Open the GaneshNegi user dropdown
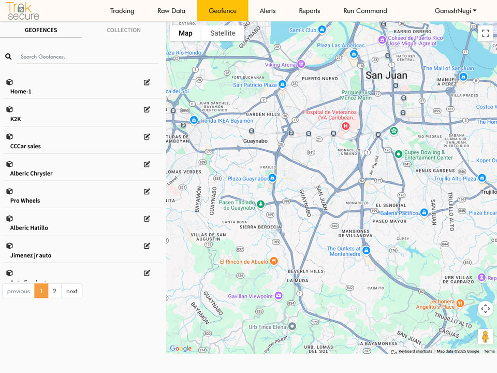The height and width of the screenshot is (373, 497). pyautogui.click(x=455, y=11)
